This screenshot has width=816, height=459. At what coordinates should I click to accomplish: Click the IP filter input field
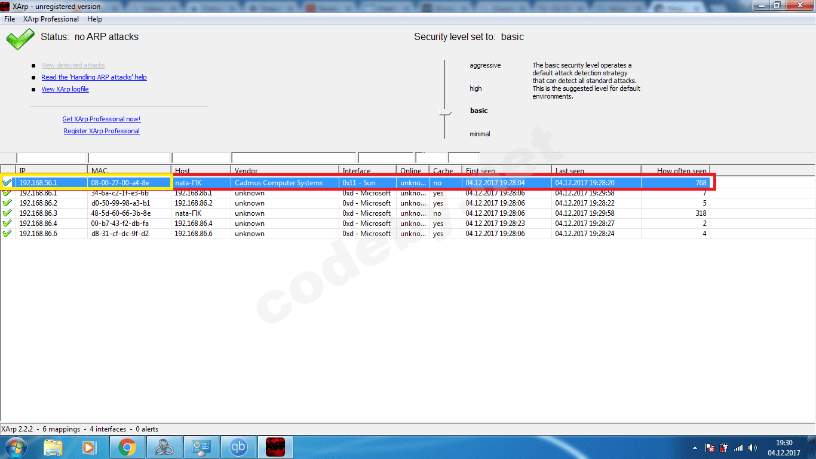[51, 158]
